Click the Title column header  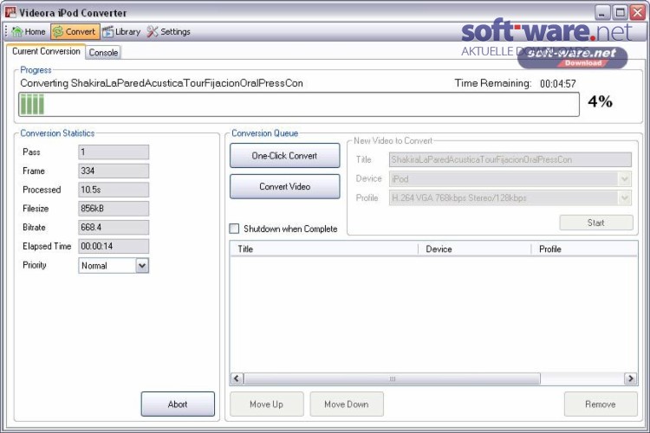(x=324, y=249)
